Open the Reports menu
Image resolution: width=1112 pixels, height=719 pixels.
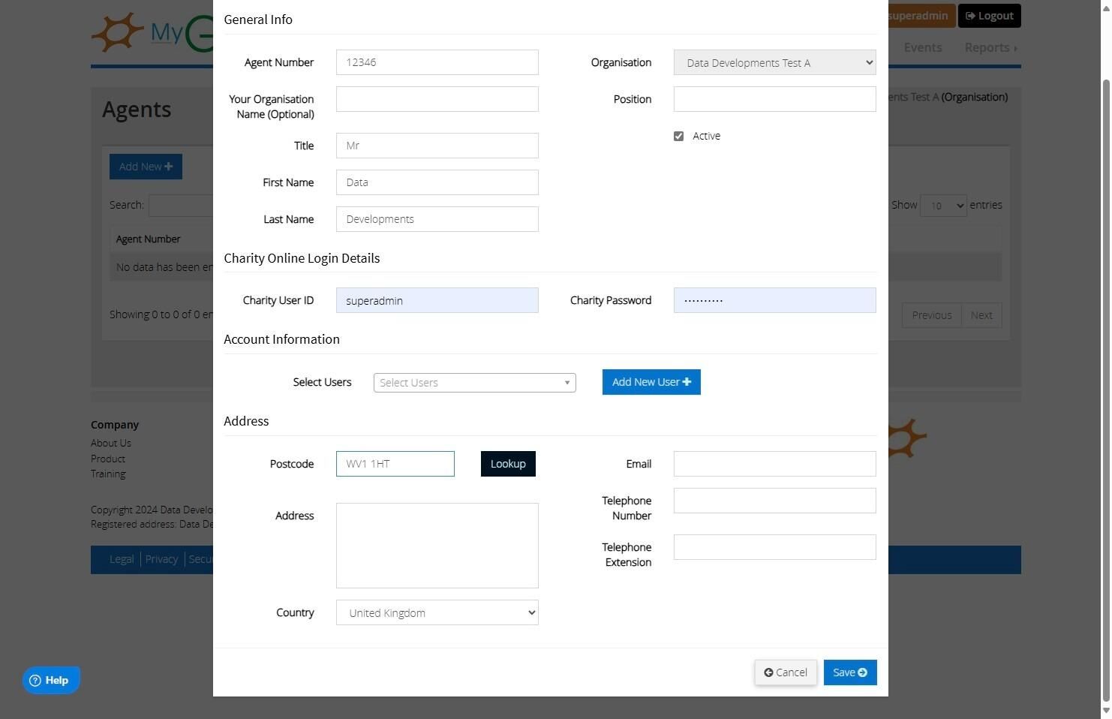coord(990,47)
